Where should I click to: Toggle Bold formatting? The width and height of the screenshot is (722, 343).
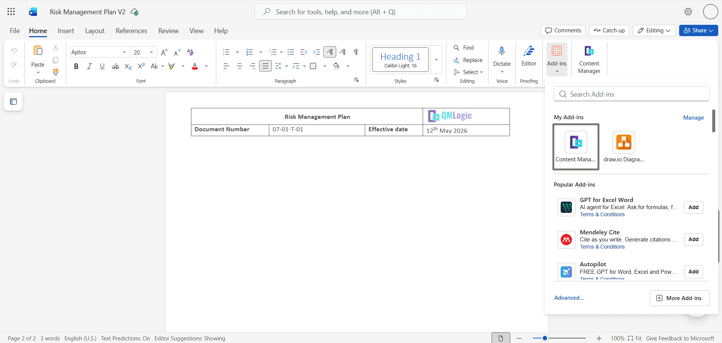[x=76, y=66]
